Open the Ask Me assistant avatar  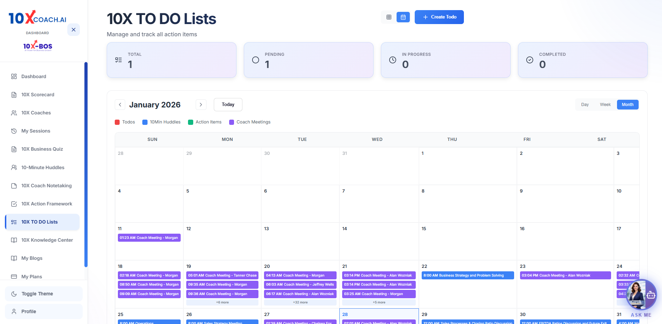click(641, 295)
